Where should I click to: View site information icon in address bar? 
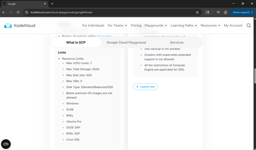(x=26, y=12)
